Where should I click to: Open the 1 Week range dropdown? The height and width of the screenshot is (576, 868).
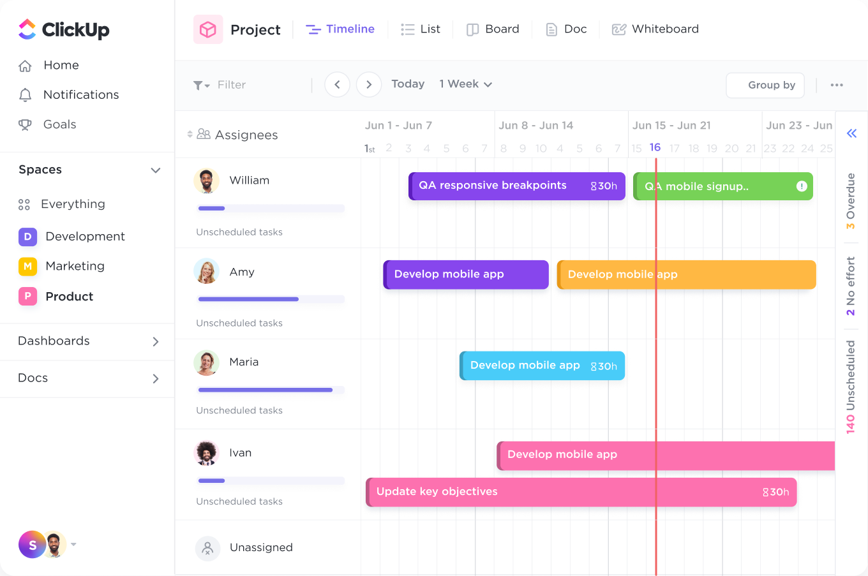(x=466, y=84)
